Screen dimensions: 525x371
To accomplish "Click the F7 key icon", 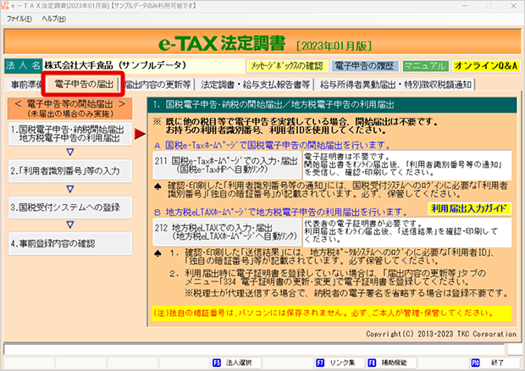I will pyautogui.click(x=320, y=363).
